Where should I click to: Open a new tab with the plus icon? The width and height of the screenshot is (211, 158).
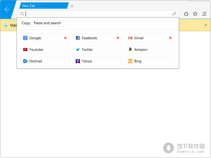[72, 6]
